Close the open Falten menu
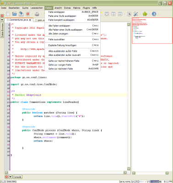This screenshot has height=183, width=173. (x=49, y=8)
